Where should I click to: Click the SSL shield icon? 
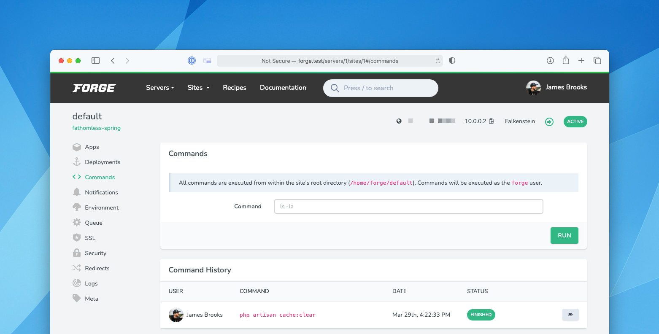point(77,237)
